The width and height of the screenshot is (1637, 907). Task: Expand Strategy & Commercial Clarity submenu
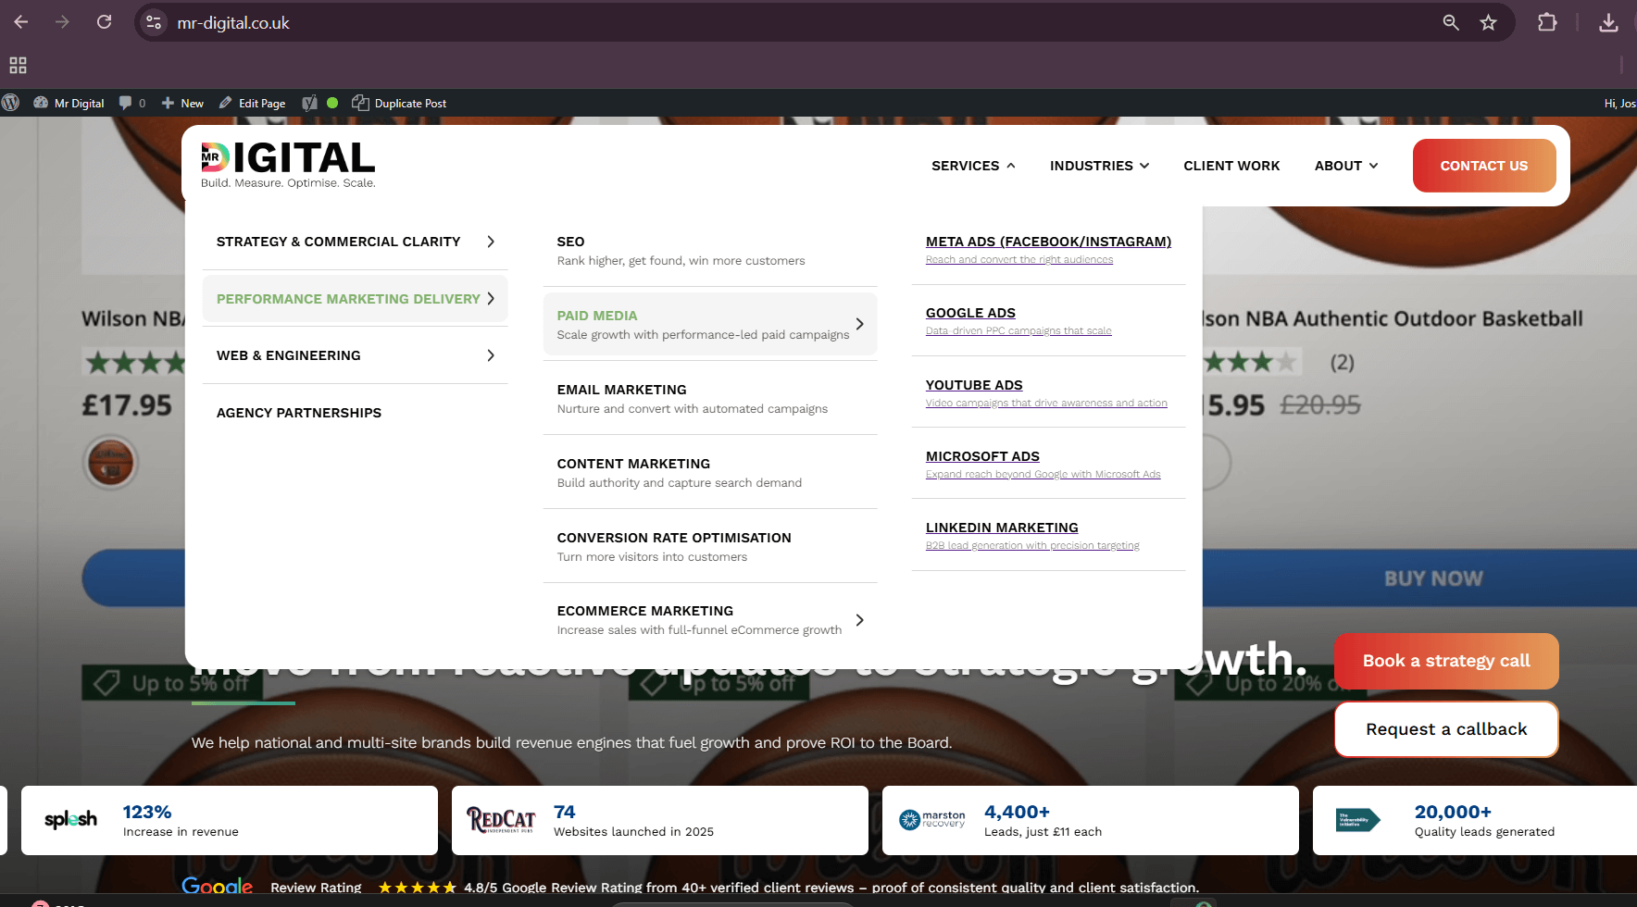pyautogui.click(x=491, y=242)
